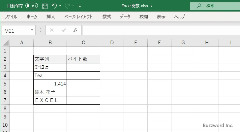Image resolution: width=240 pixels, height=132 pixels.
Task: Select cell containing Tea
Action: pos(50,76)
